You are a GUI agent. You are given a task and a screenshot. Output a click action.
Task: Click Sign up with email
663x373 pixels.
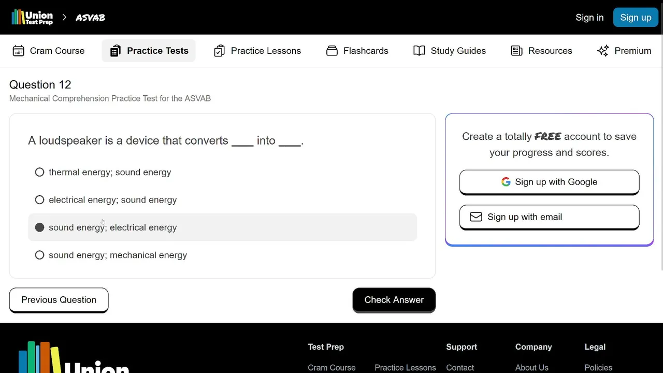coord(549,217)
